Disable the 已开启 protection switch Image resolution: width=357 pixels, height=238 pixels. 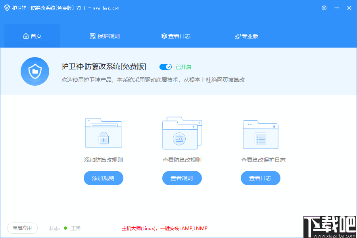165,67
